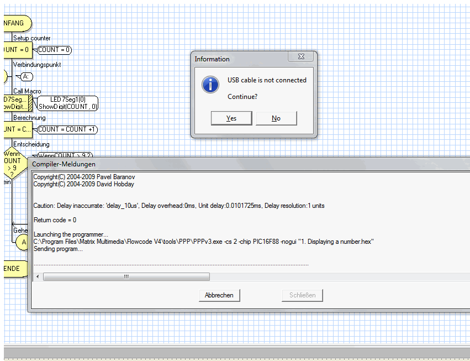Click the 'Continue?' text in the dialog
The height and width of the screenshot is (361, 470).
click(242, 97)
